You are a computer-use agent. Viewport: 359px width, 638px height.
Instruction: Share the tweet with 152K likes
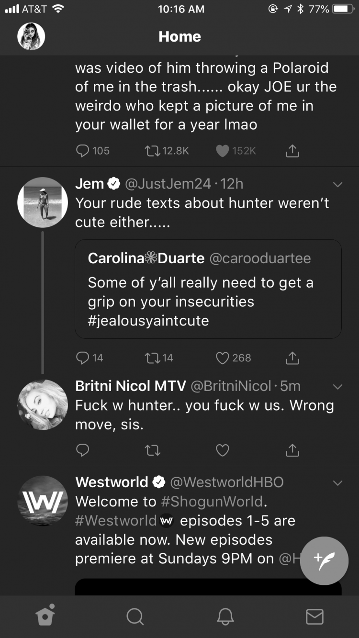292,151
